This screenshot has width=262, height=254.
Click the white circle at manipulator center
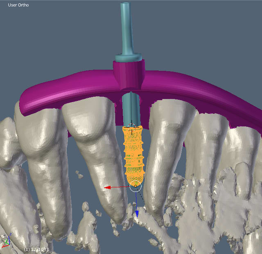(135, 186)
